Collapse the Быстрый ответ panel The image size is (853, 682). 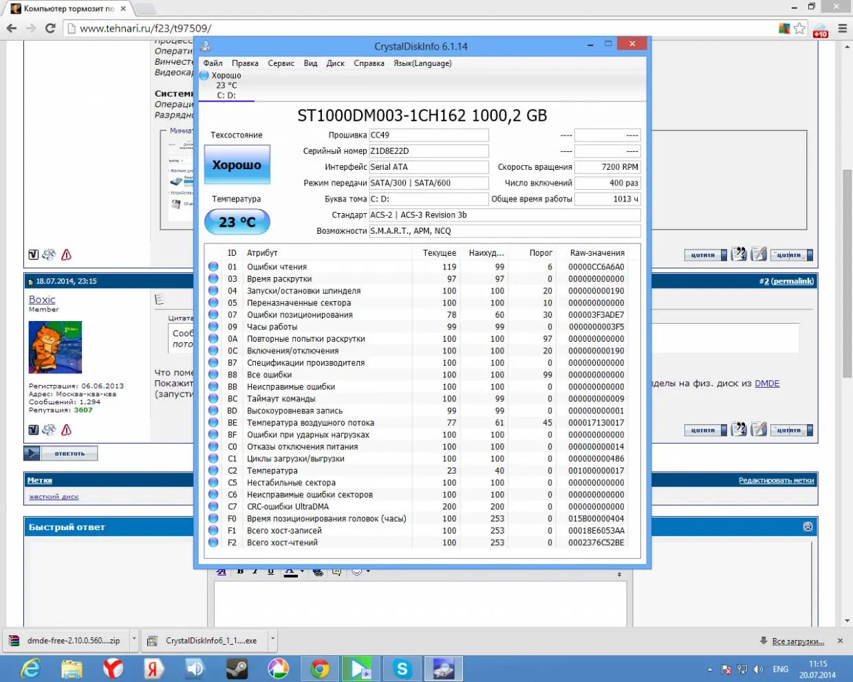pyautogui.click(x=808, y=527)
